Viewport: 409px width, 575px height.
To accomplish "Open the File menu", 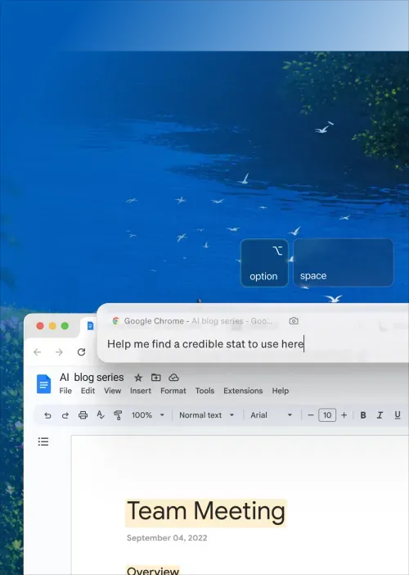I will point(65,391).
